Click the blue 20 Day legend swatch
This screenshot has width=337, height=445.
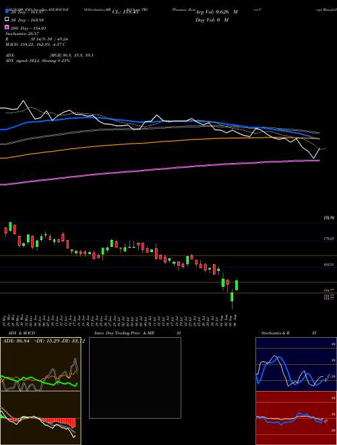tap(7, 11)
